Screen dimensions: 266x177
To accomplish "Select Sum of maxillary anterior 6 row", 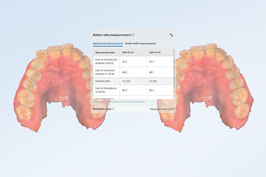I will [x=105, y=72].
